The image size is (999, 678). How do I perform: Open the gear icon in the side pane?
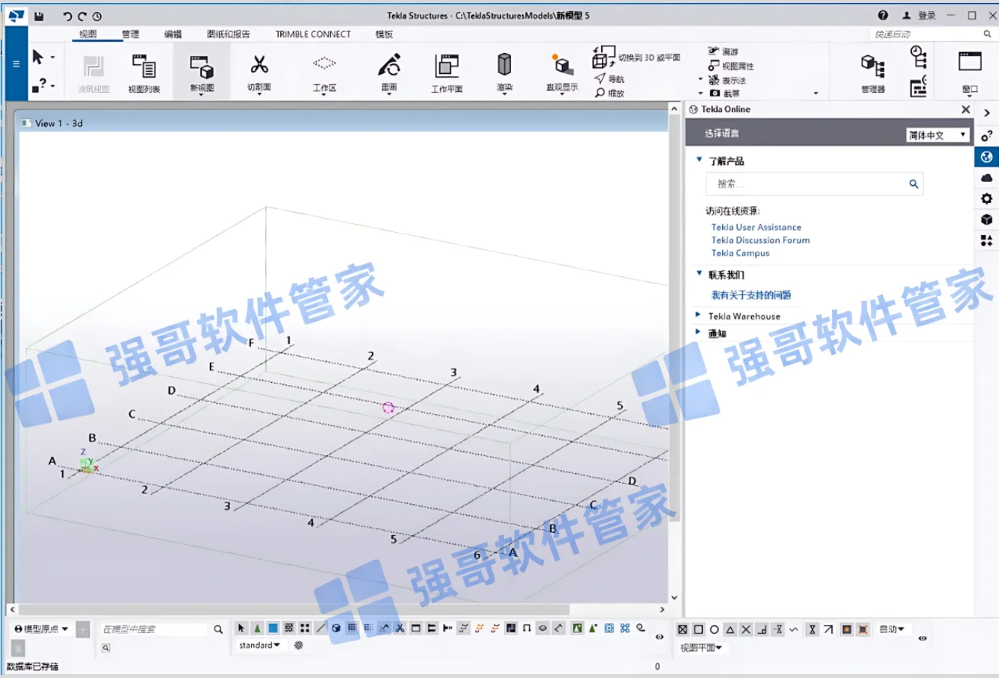pyautogui.click(x=987, y=199)
